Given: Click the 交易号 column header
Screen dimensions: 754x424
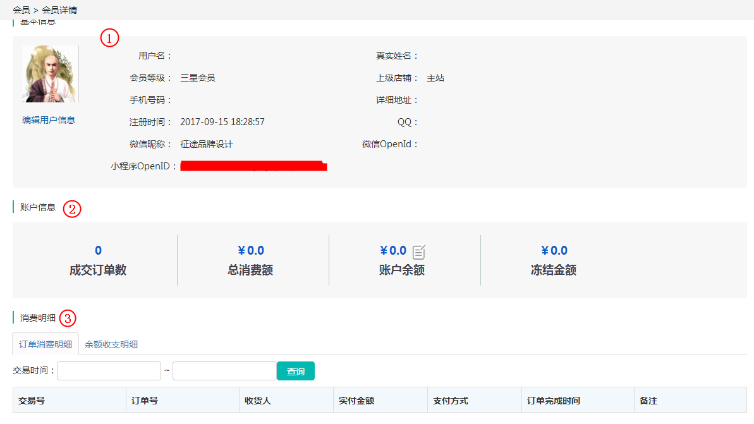Looking at the screenshot, I should [32, 401].
